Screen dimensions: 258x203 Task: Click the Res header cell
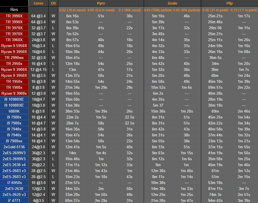(x=14, y=10)
